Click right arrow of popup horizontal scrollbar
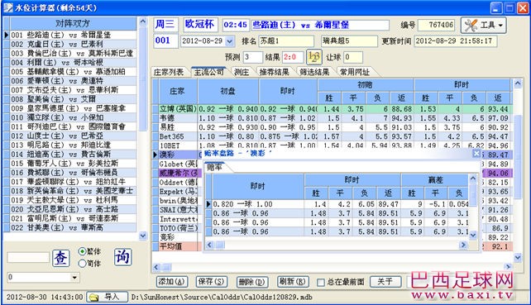This screenshot has width=531, height=305. [x=463, y=245]
